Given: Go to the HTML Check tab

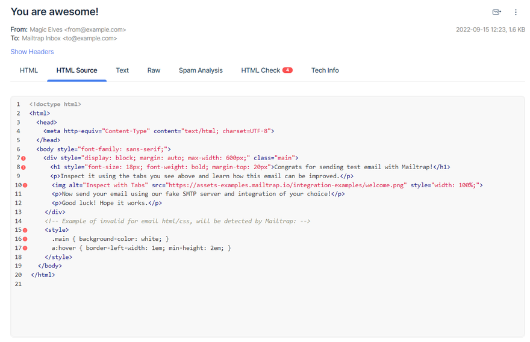Looking at the screenshot, I should coord(260,70).
